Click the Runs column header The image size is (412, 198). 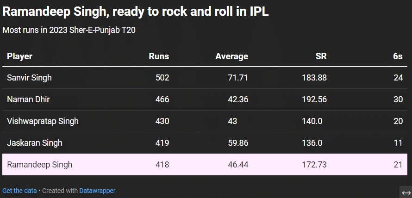click(x=159, y=56)
